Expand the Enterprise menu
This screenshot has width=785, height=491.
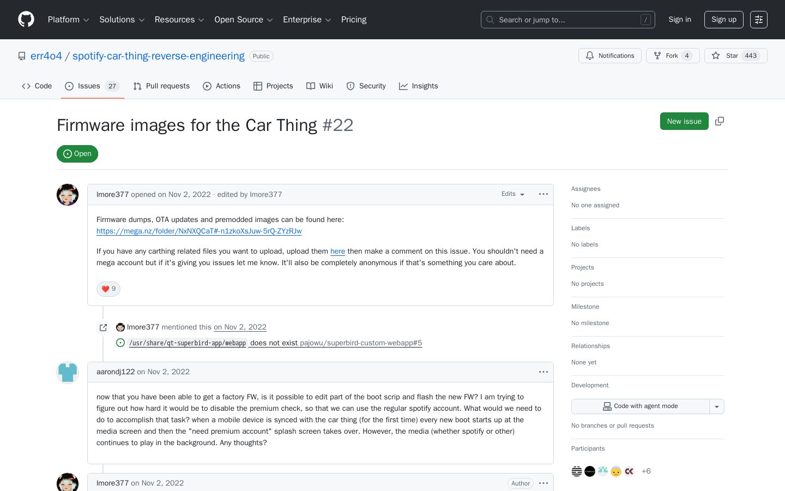click(307, 20)
